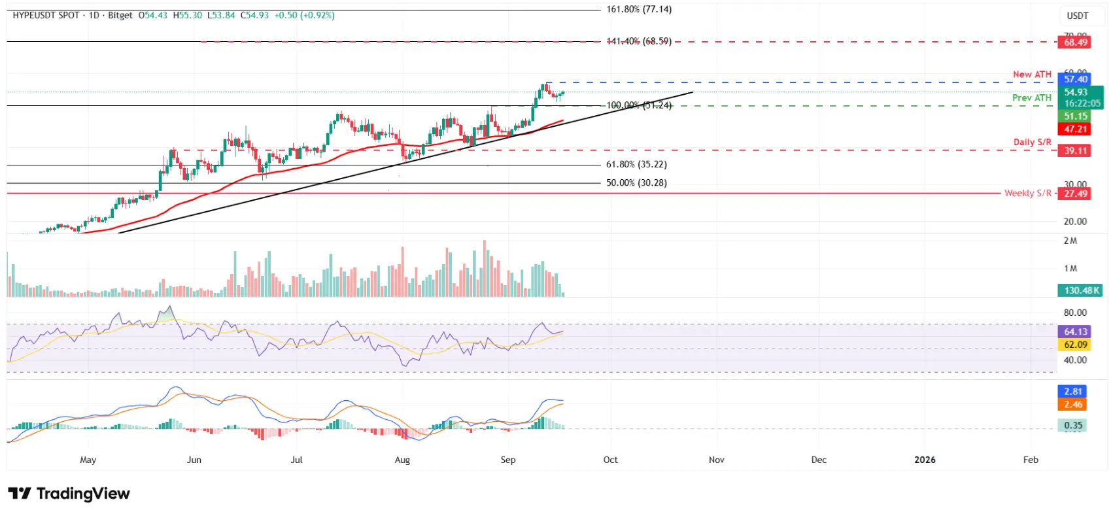The height and width of the screenshot is (514, 1113).
Task: Click the USDT currency label
Action: [1078, 16]
